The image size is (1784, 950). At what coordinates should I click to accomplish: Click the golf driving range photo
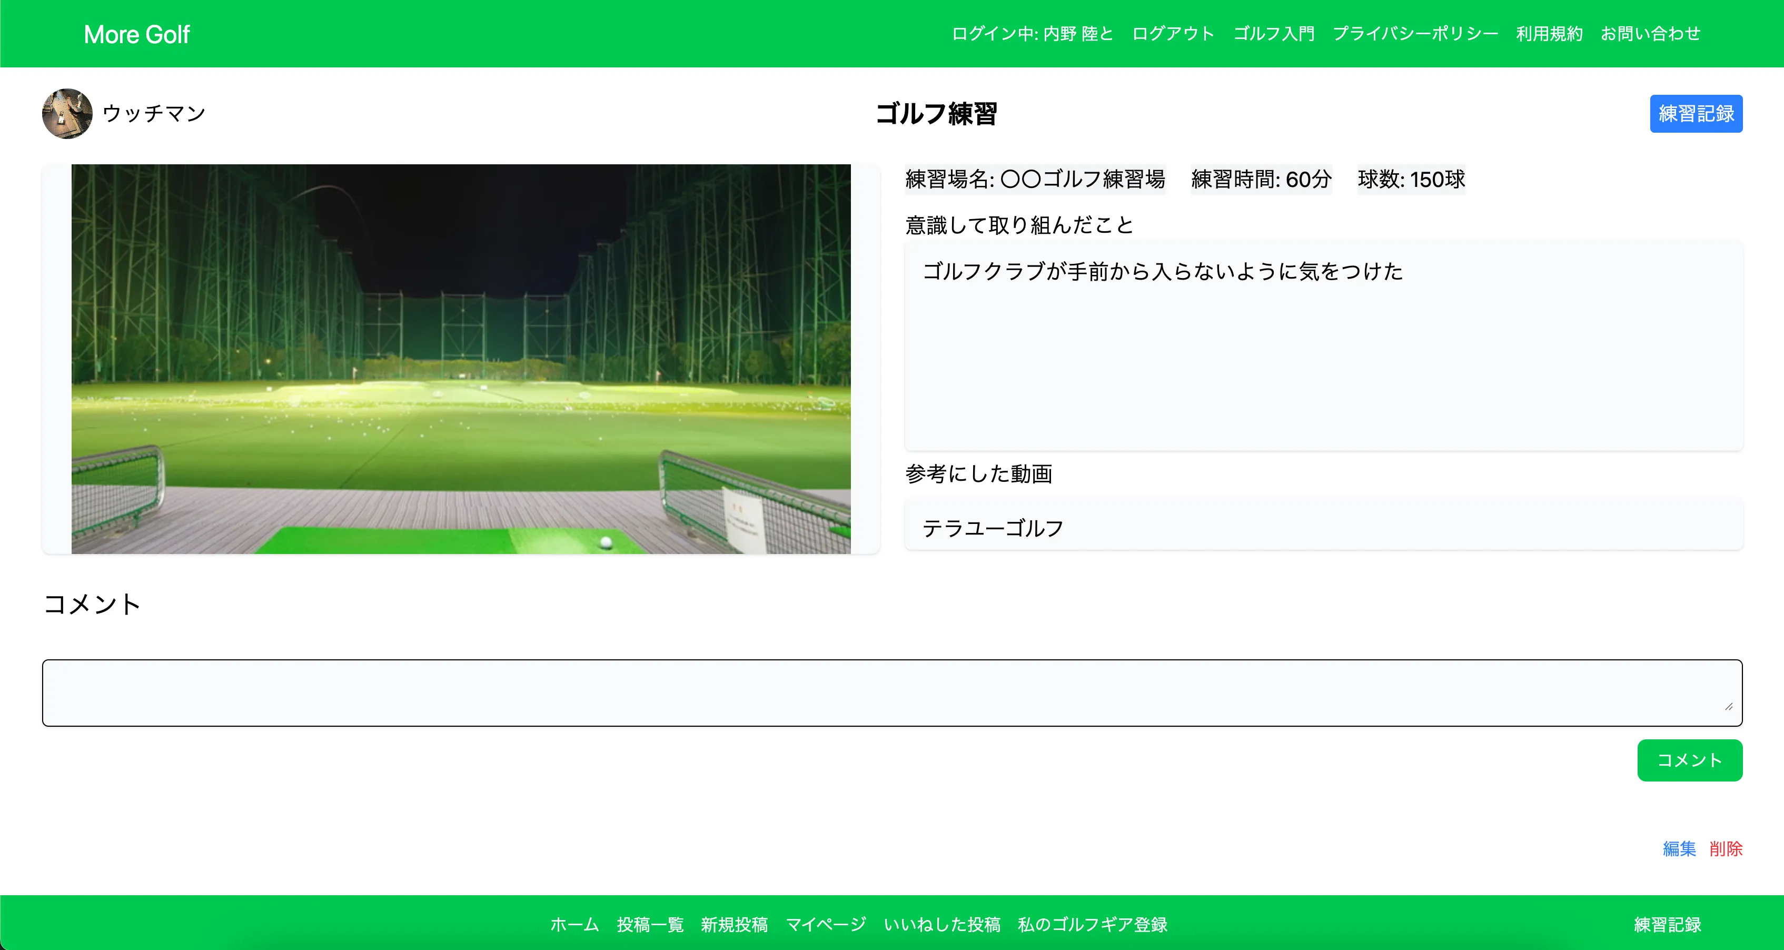(x=461, y=359)
